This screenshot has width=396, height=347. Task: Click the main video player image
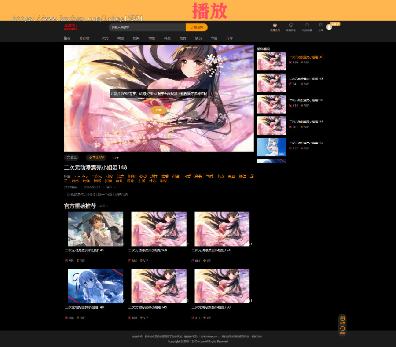(159, 99)
